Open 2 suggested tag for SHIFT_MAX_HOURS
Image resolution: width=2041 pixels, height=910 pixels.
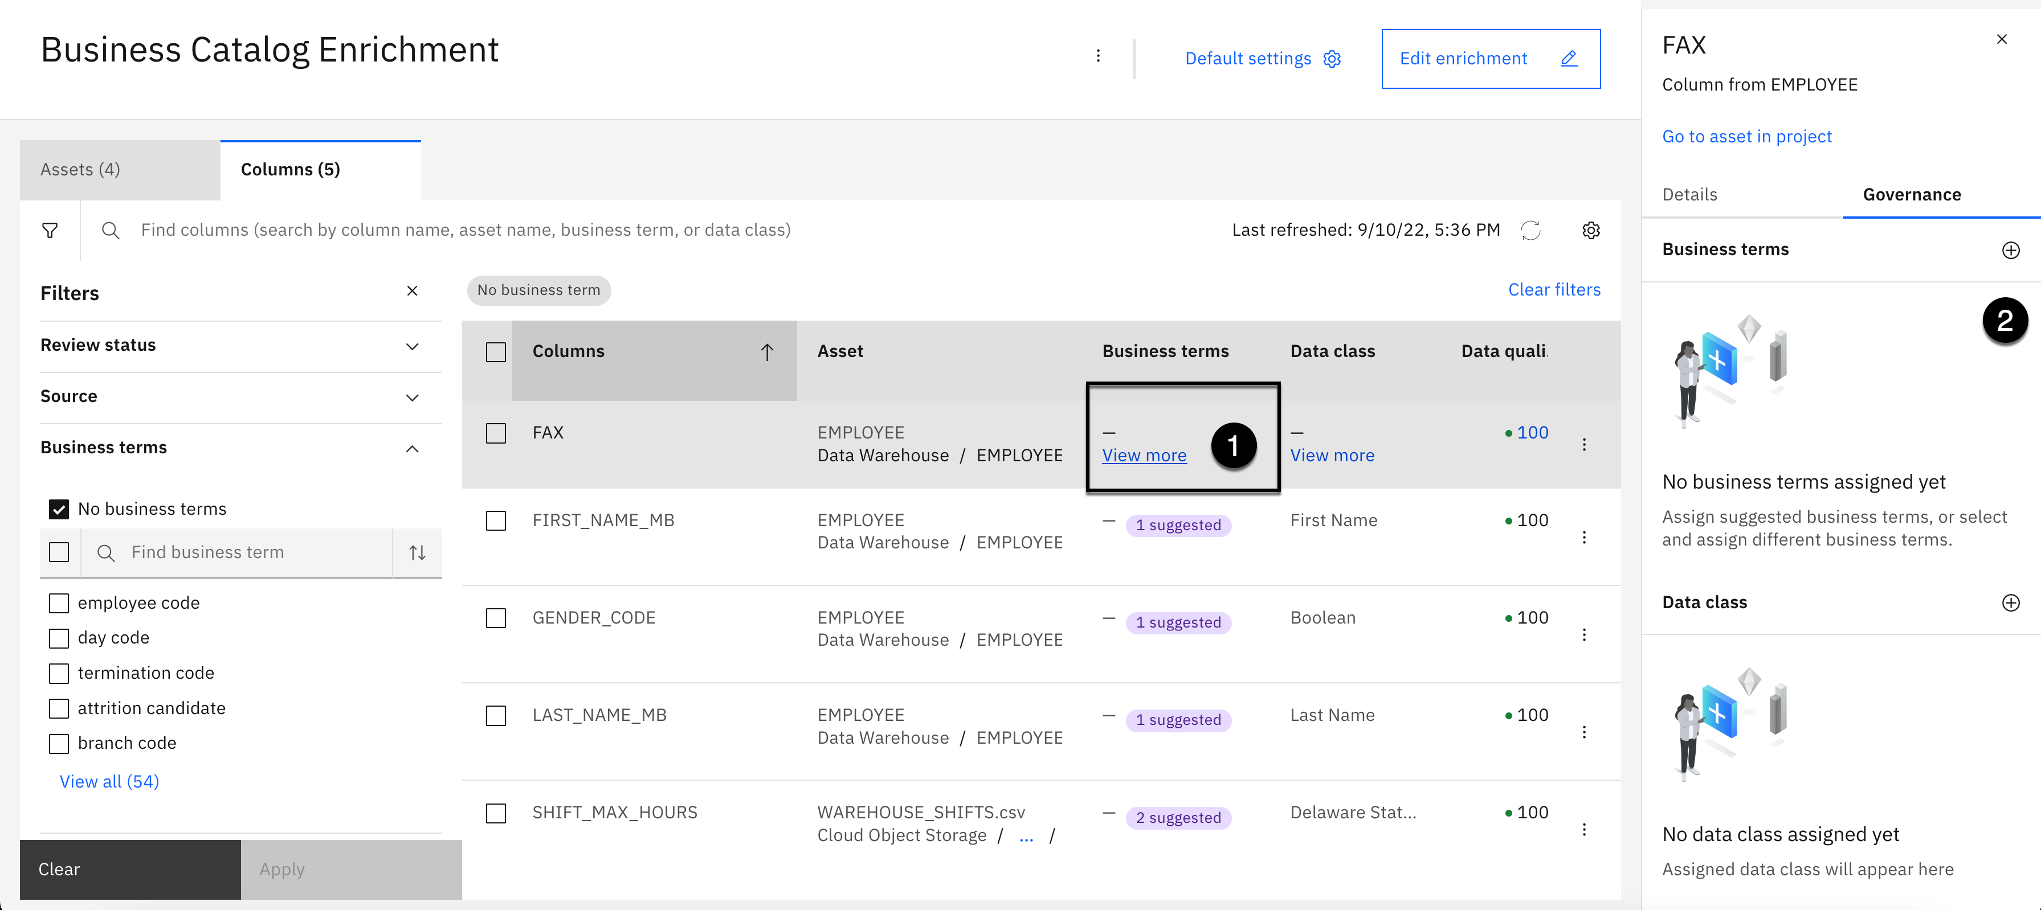(x=1177, y=818)
